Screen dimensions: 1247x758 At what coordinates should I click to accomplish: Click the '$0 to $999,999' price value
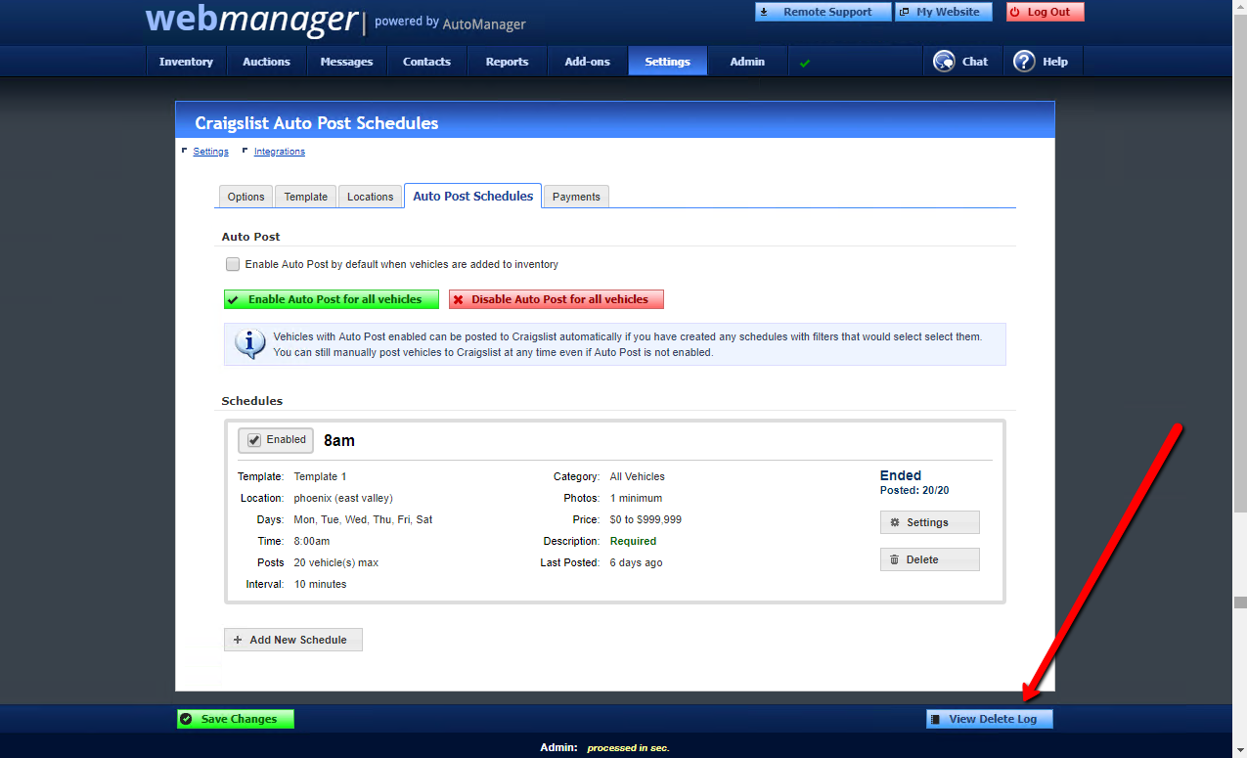(646, 519)
